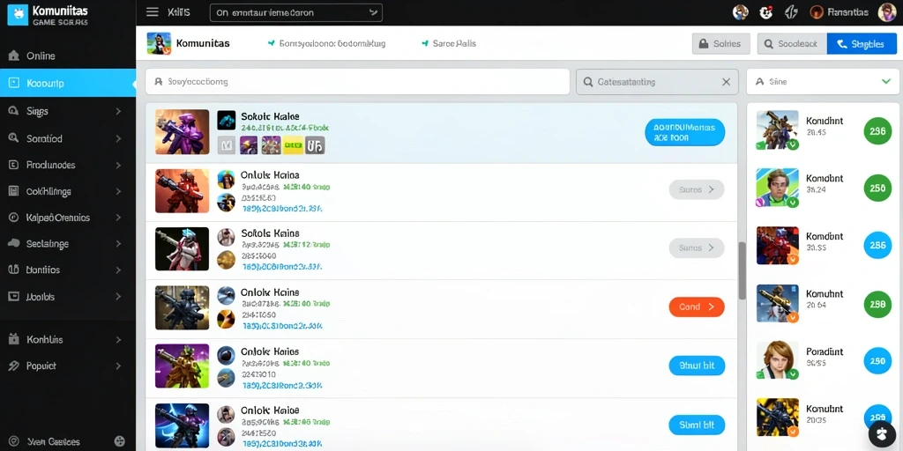The image size is (903, 451).
Task: Click the clear X in the Gatesatanting search box
Action: click(727, 82)
